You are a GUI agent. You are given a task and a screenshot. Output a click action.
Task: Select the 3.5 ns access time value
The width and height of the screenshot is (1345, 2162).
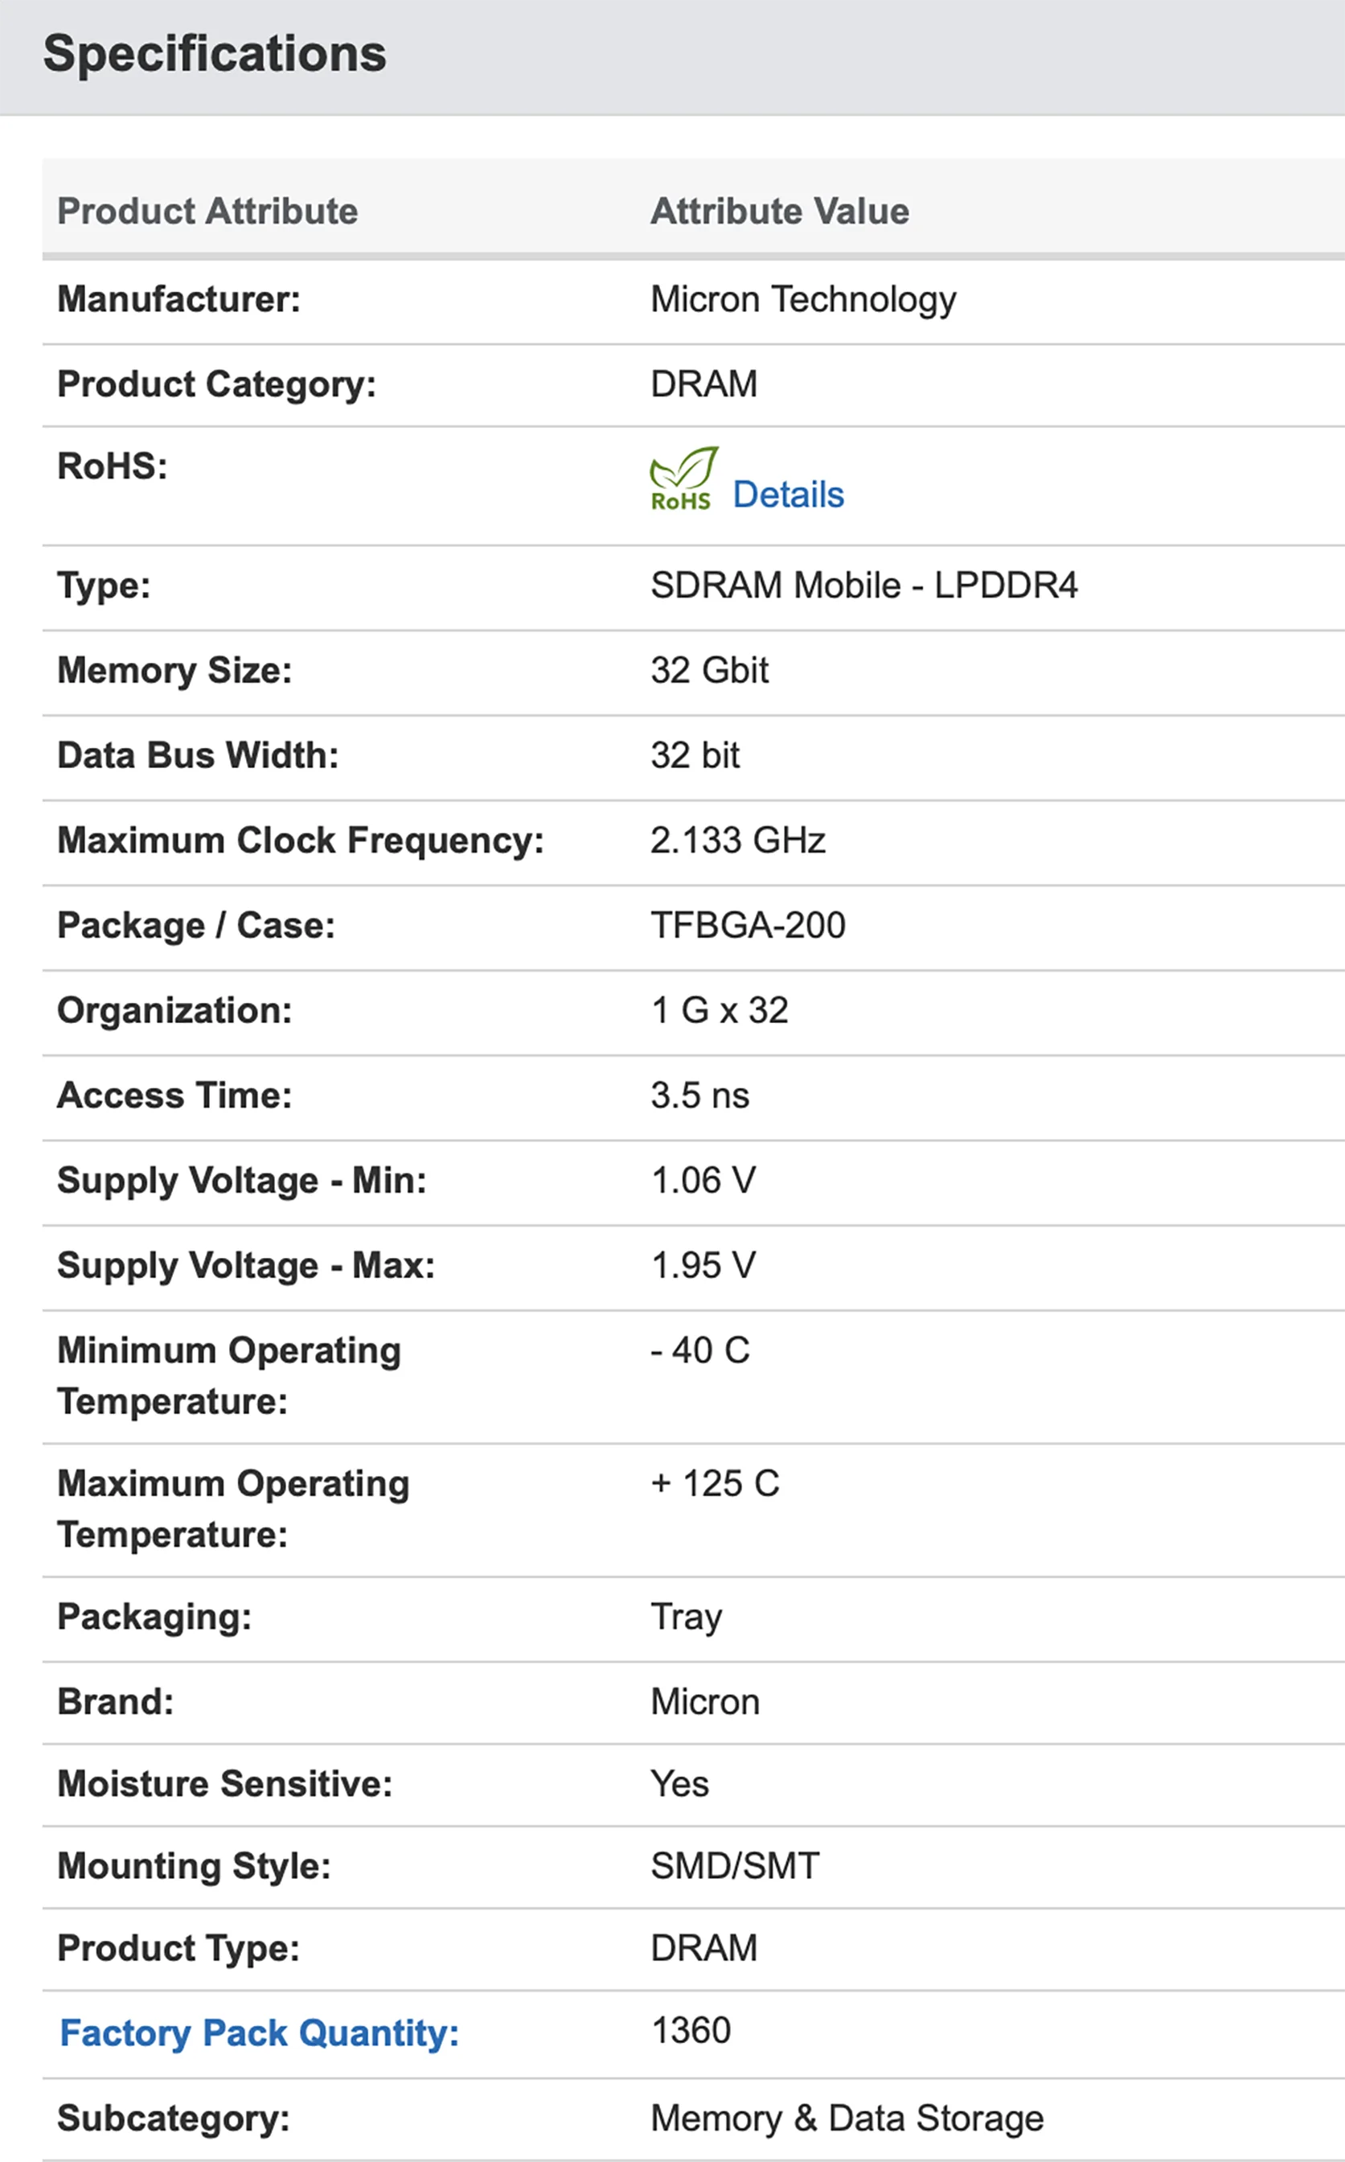[699, 1095]
